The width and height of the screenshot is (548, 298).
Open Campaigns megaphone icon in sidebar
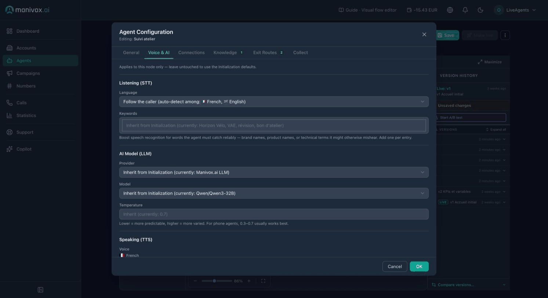click(10, 73)
